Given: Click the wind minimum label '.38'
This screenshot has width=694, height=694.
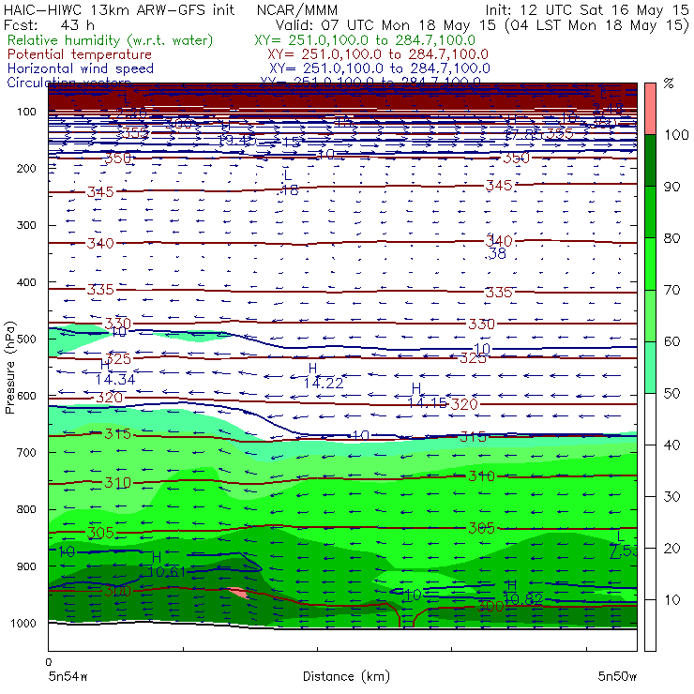Looking at the screenshot, I should click(x=496, y=254).
